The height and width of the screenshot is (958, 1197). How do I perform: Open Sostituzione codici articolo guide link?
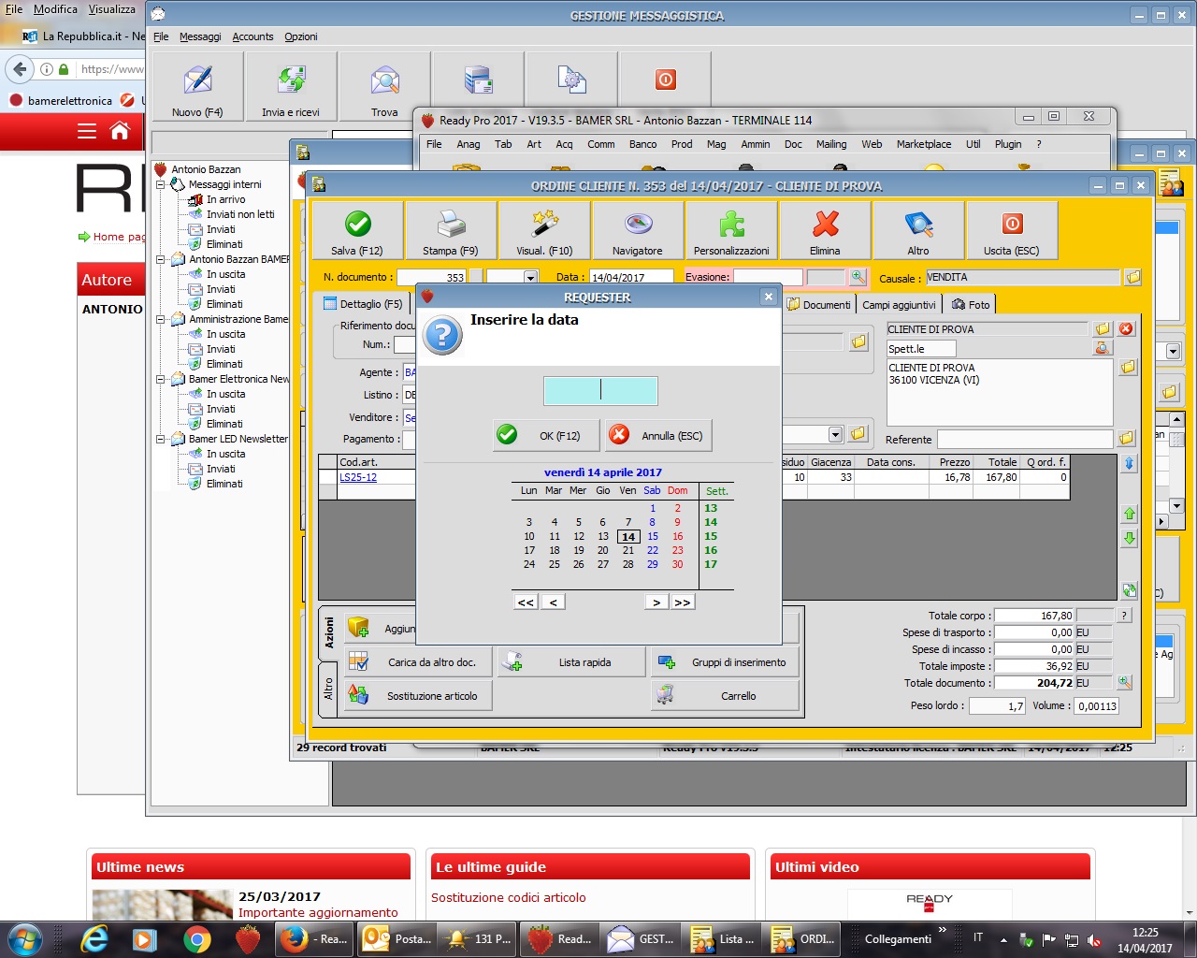tap(509, 897)
